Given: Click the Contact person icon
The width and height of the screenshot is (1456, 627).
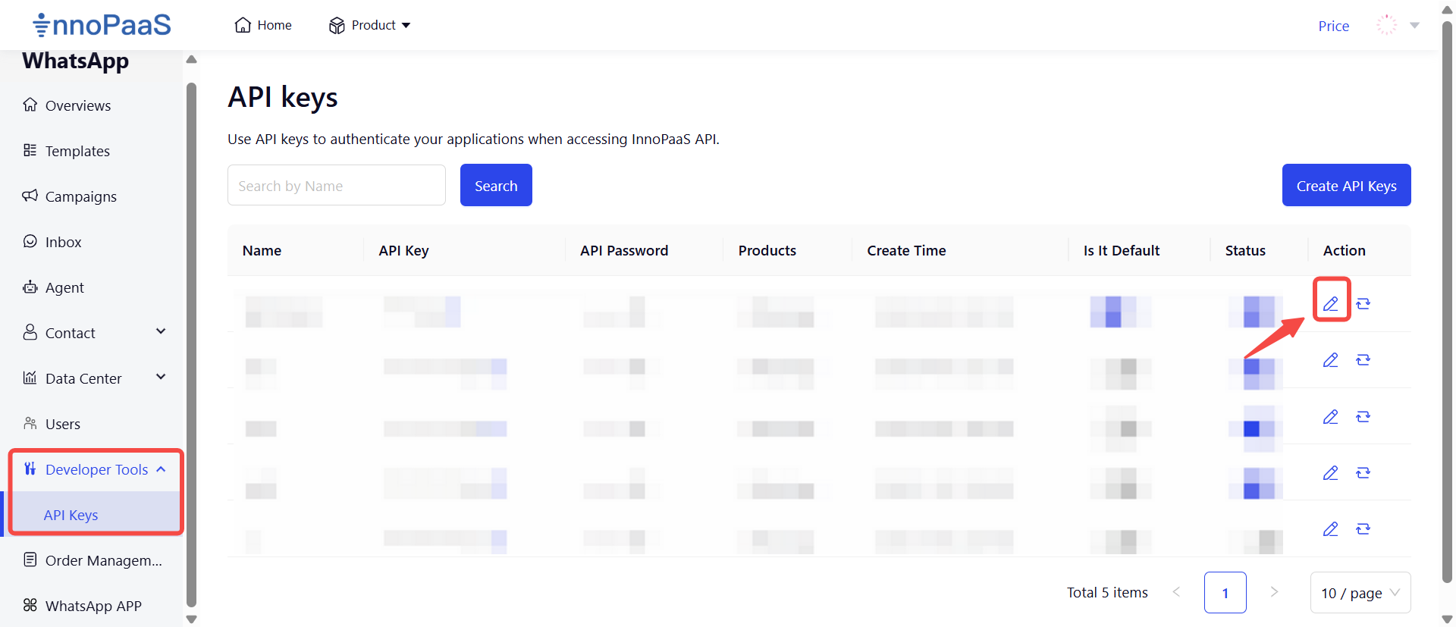Looking at the screenshot, I should [30, 332].
